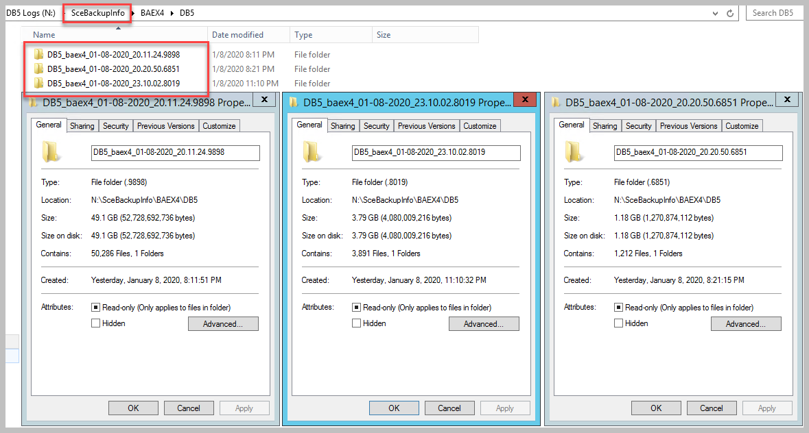Select folder icon of DB5_baex4_01-08-2020_20.20.50.6851 in file list

tap(38, 69)
